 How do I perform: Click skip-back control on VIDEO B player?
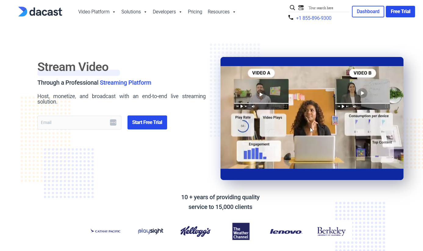click(339, 106)
